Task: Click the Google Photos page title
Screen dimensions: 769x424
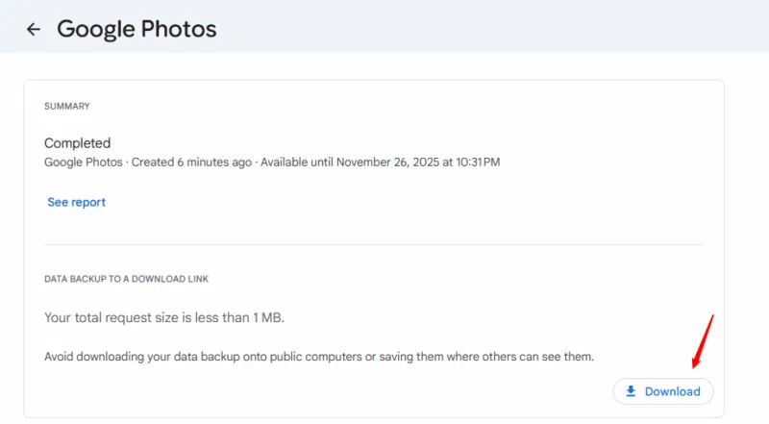Action: (136, 29)
